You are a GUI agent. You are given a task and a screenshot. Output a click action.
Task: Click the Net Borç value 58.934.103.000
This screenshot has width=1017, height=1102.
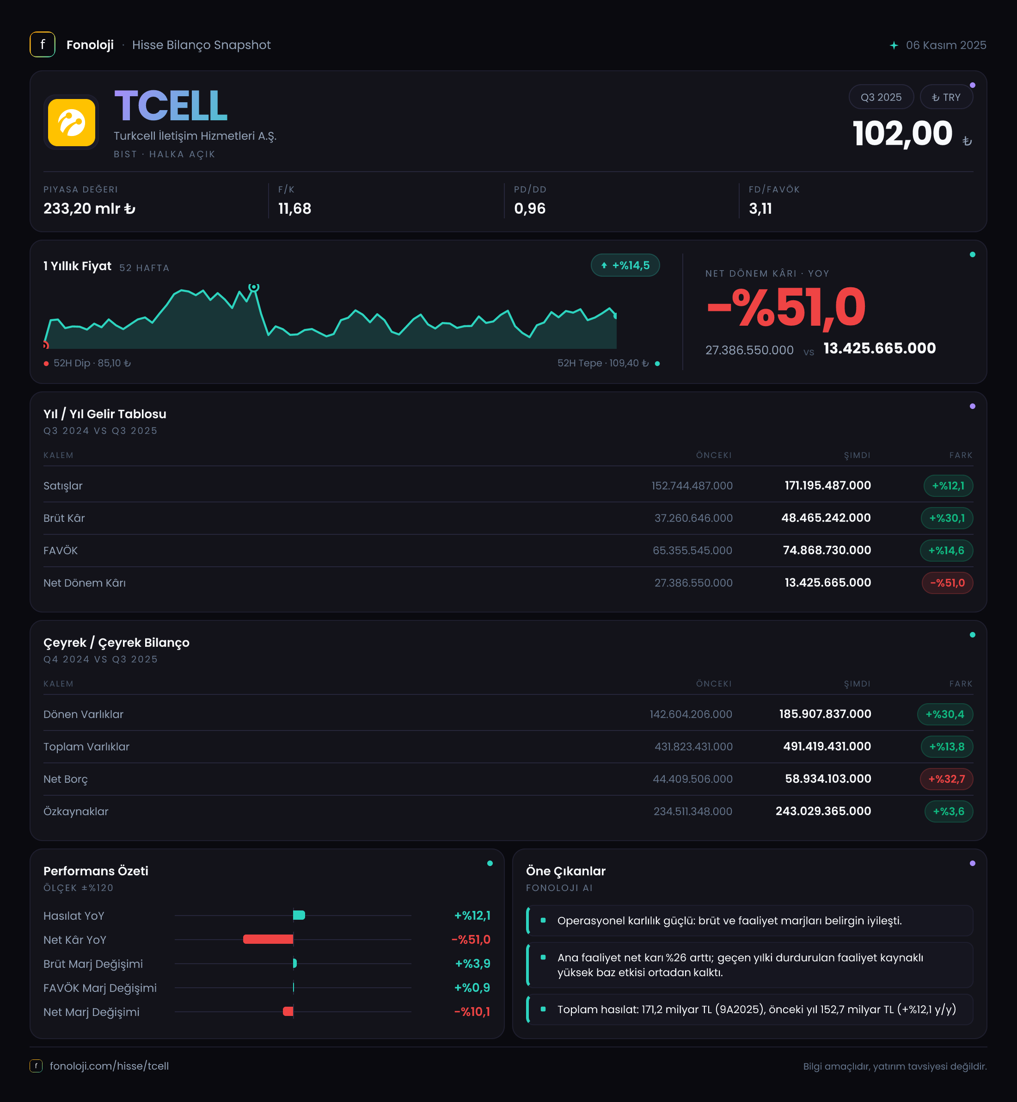(x=827, y=779)
